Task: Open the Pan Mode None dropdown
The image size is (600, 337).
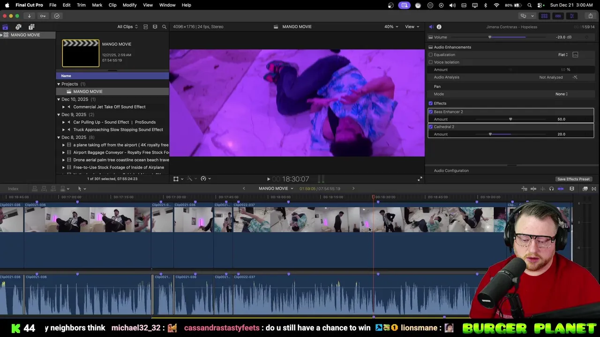Action: (x=562, y=94)
